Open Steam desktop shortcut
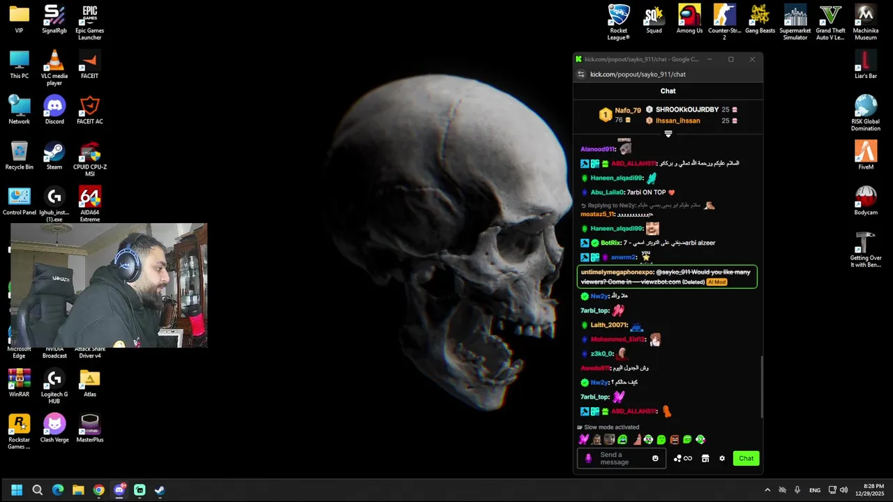Screen dimensions: 893x502 coord(54,155)
